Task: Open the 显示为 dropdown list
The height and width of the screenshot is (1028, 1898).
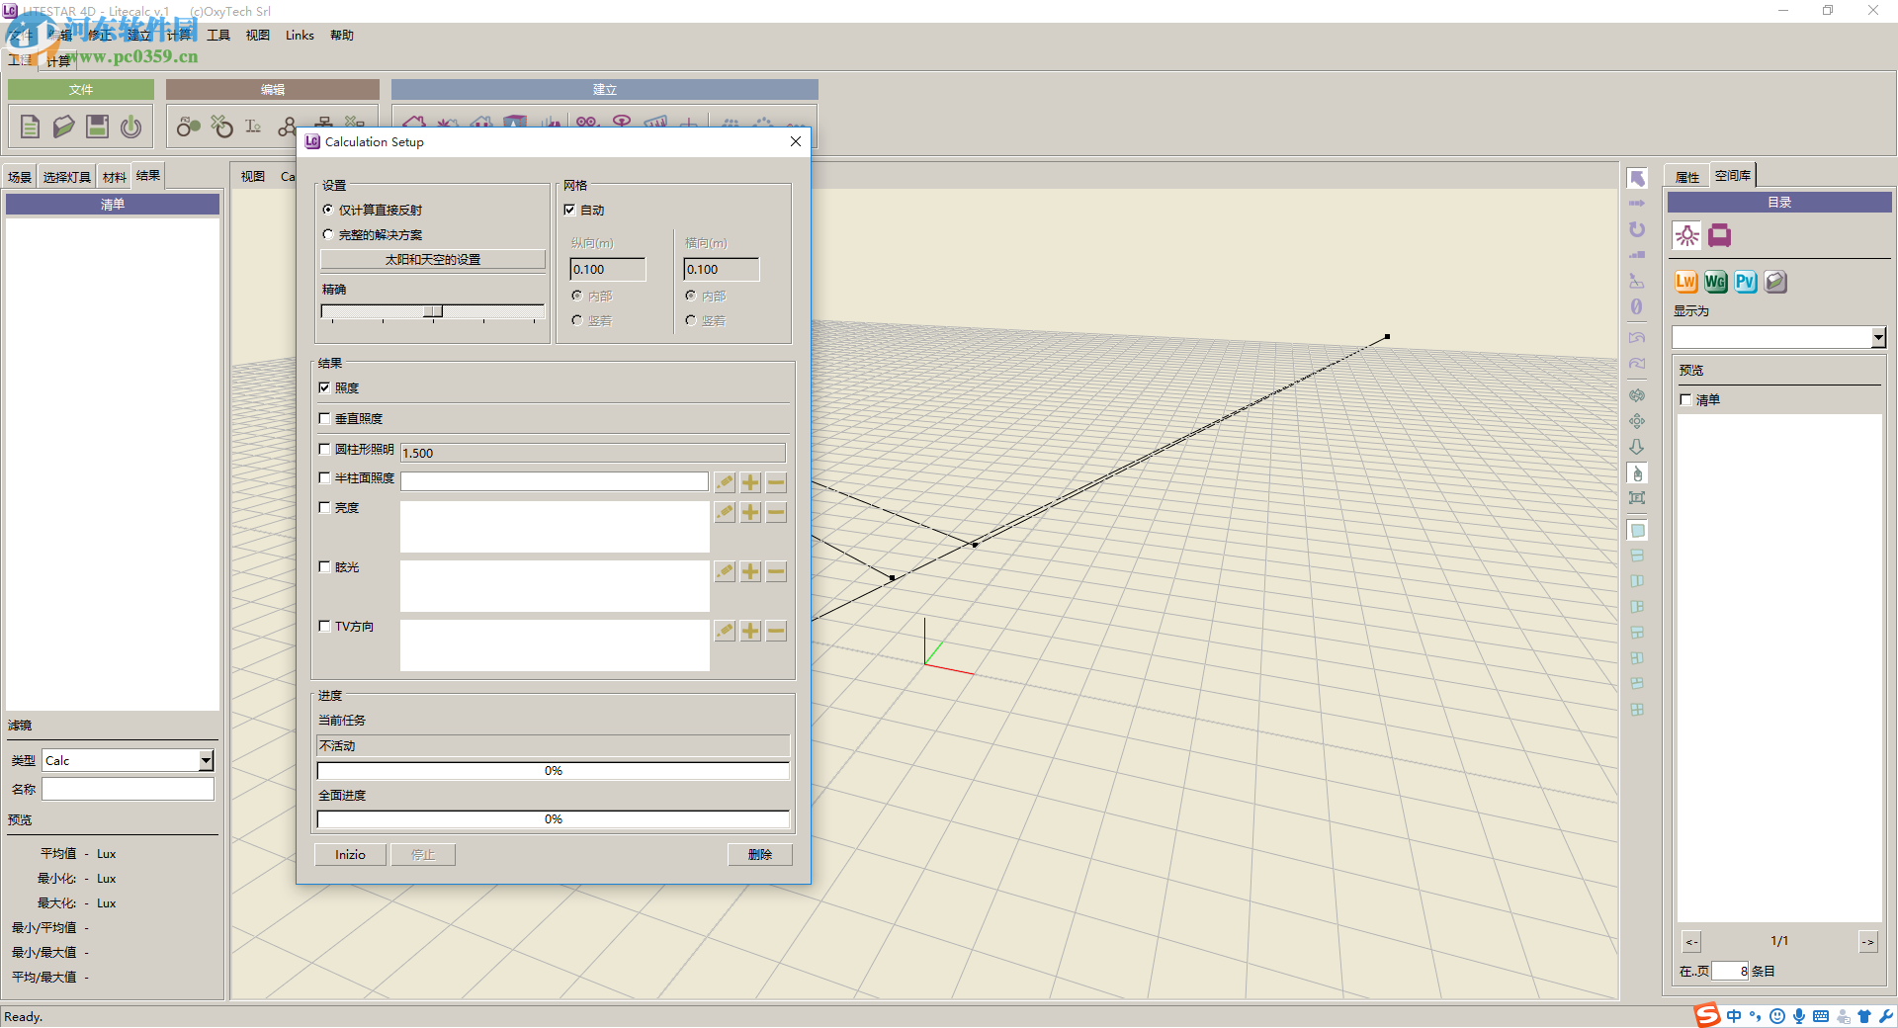Action: [1877, 338]
